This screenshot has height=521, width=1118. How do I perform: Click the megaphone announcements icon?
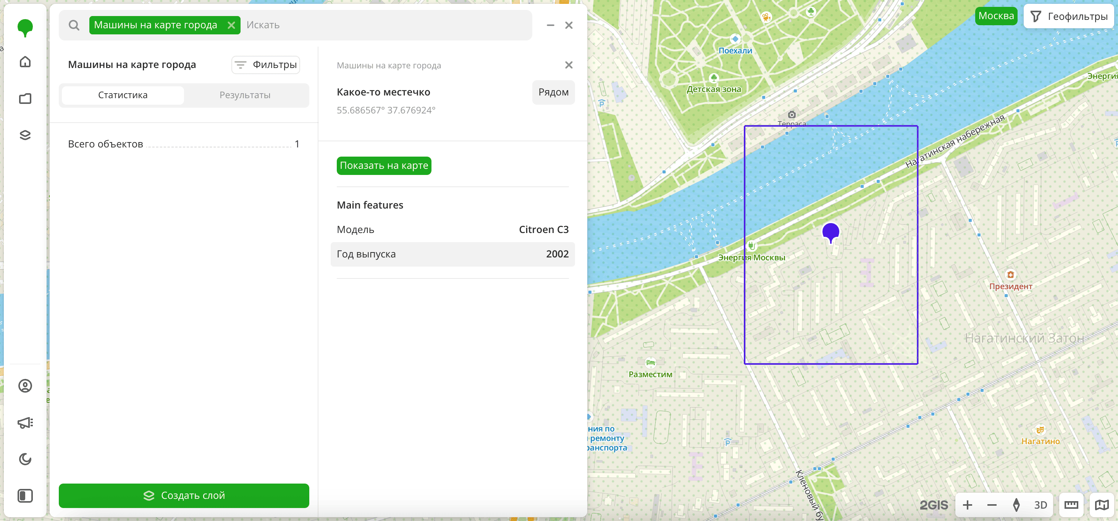click(x=25, y=422)
